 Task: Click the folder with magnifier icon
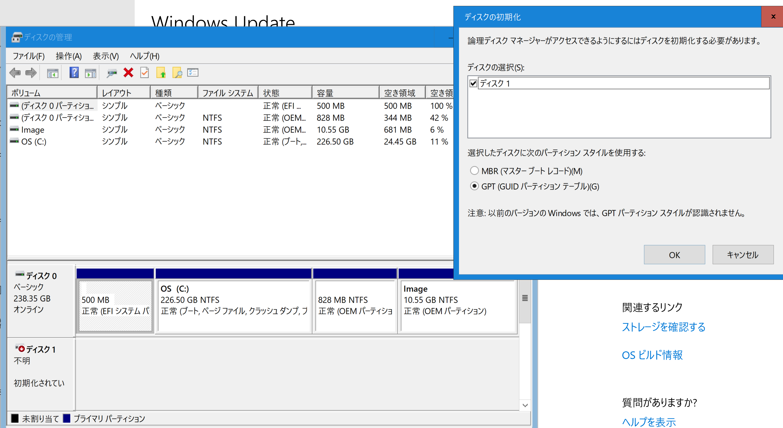pos(177,73)
